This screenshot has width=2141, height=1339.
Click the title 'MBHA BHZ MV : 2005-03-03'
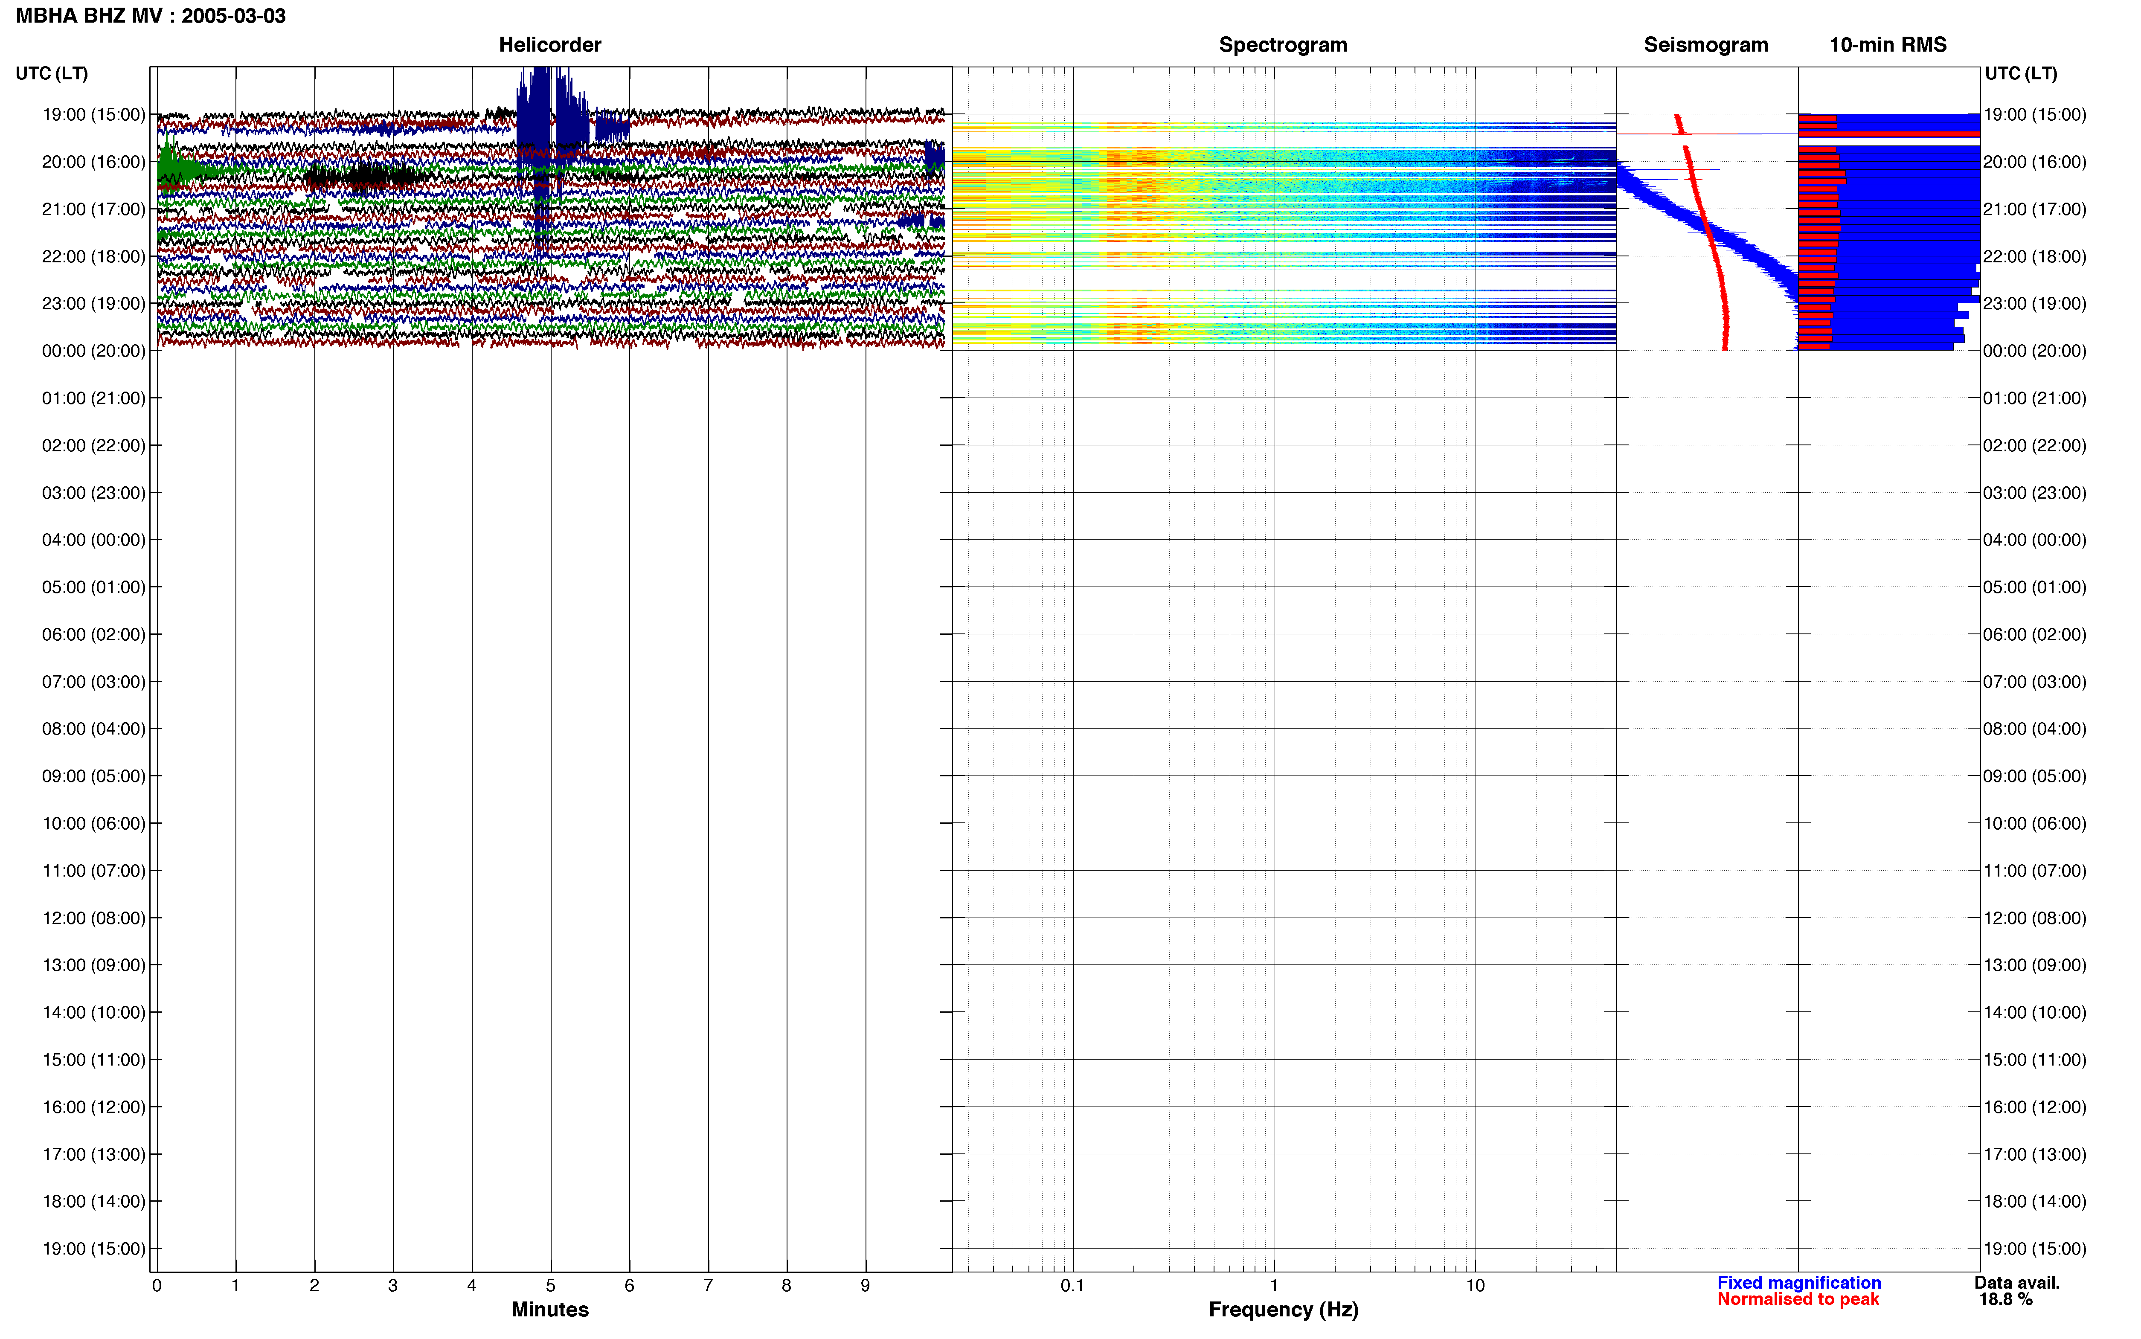[151, 16]
